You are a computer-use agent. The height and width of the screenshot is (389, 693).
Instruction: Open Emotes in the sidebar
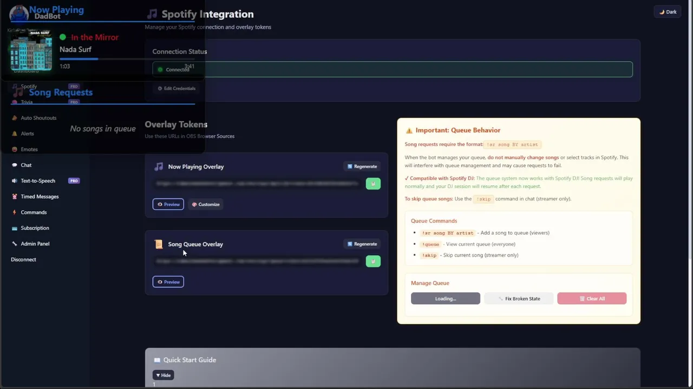[29, 149]
